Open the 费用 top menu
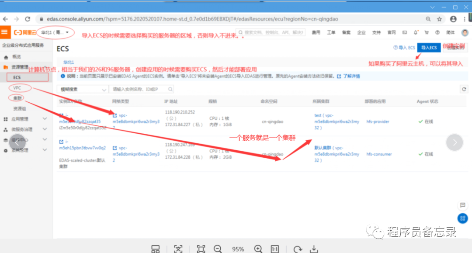This screenshot has height=253, width=472. click(316, 32)
